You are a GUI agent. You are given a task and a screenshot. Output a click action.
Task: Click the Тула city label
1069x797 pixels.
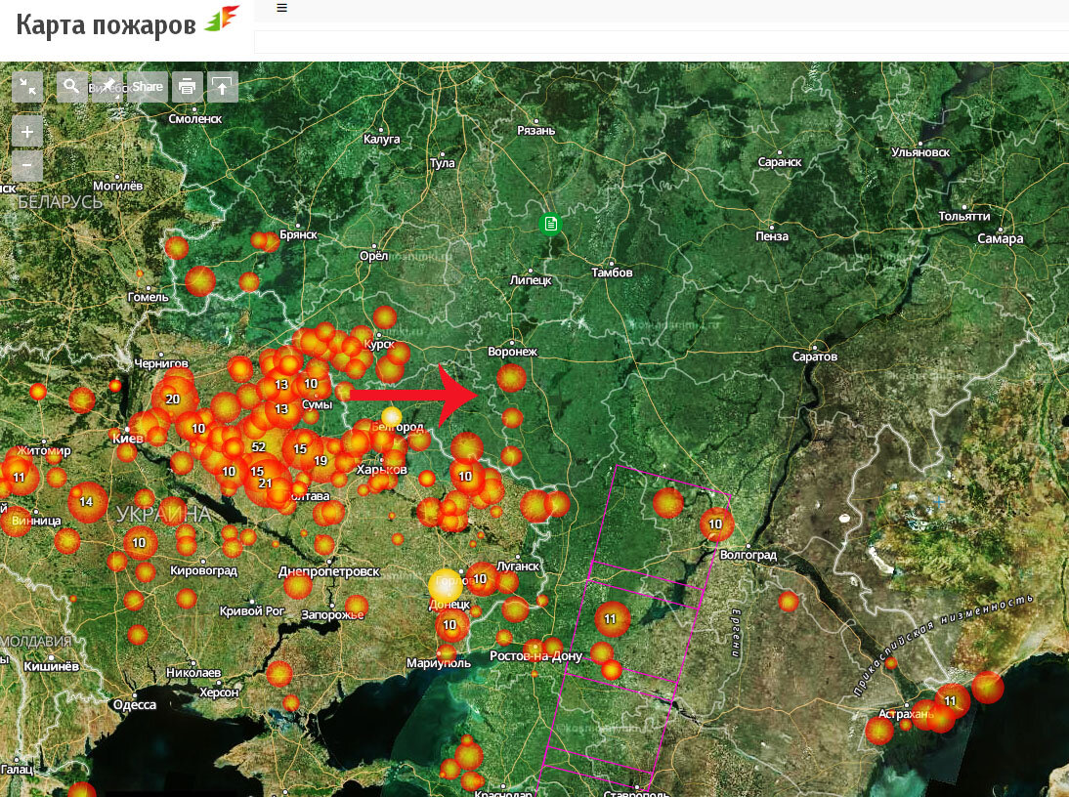click(x=442, y=163)
